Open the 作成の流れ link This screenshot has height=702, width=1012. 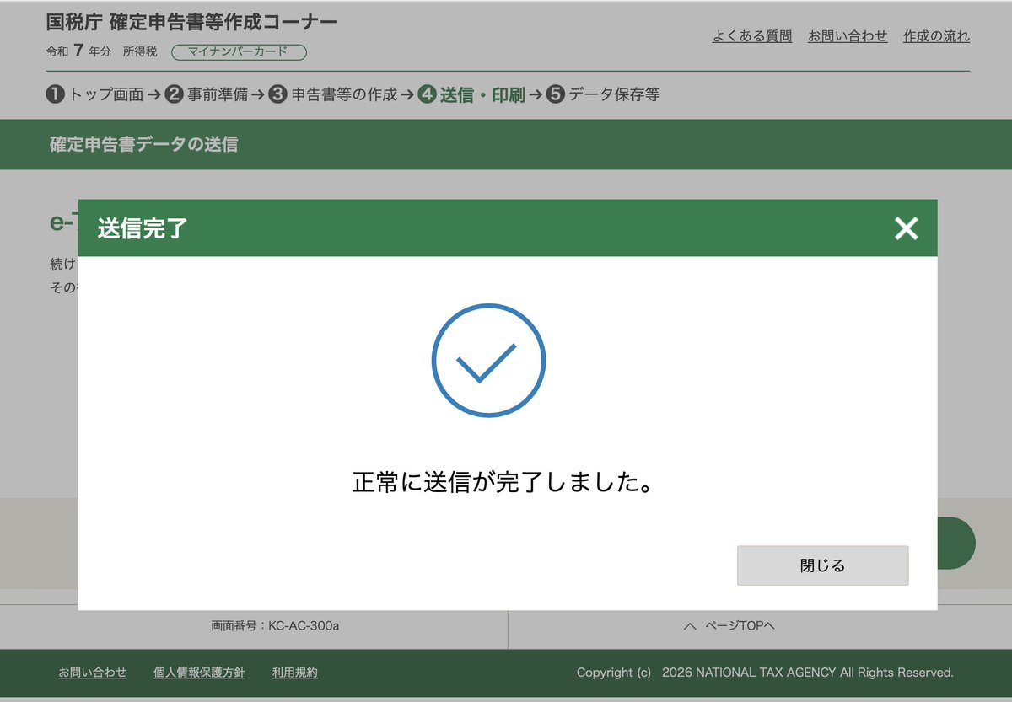pos(935,35)
